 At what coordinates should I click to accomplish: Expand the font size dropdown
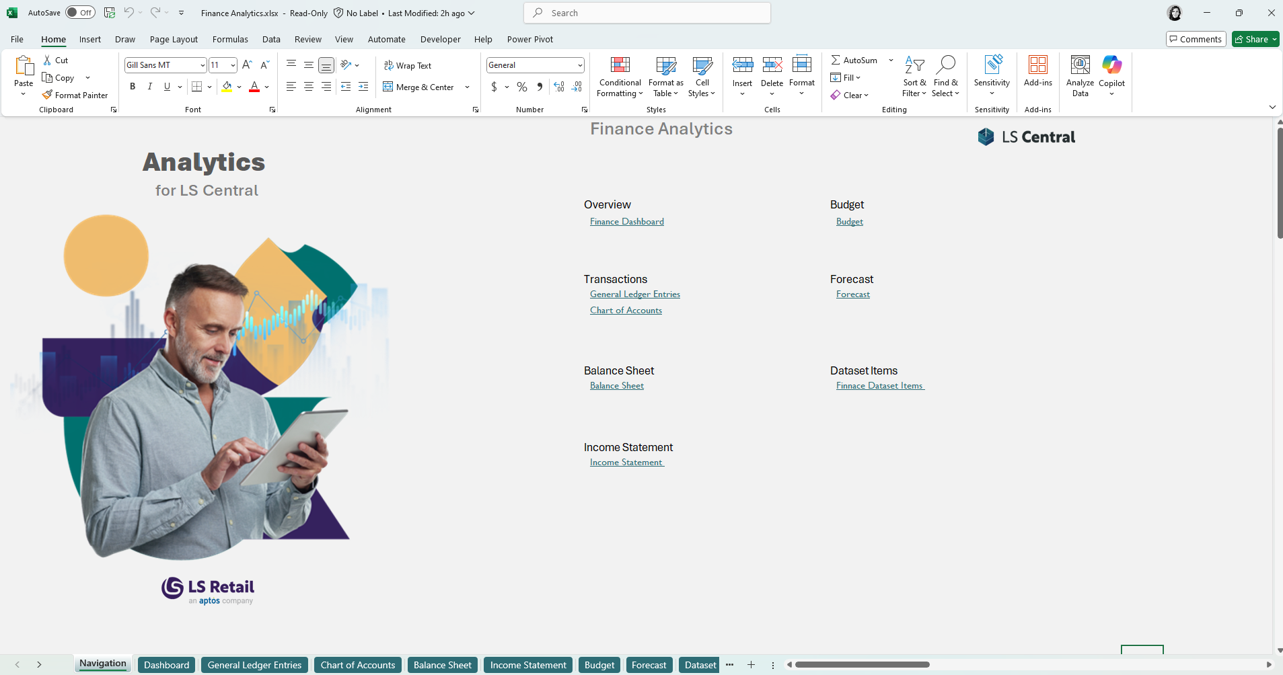233,65
